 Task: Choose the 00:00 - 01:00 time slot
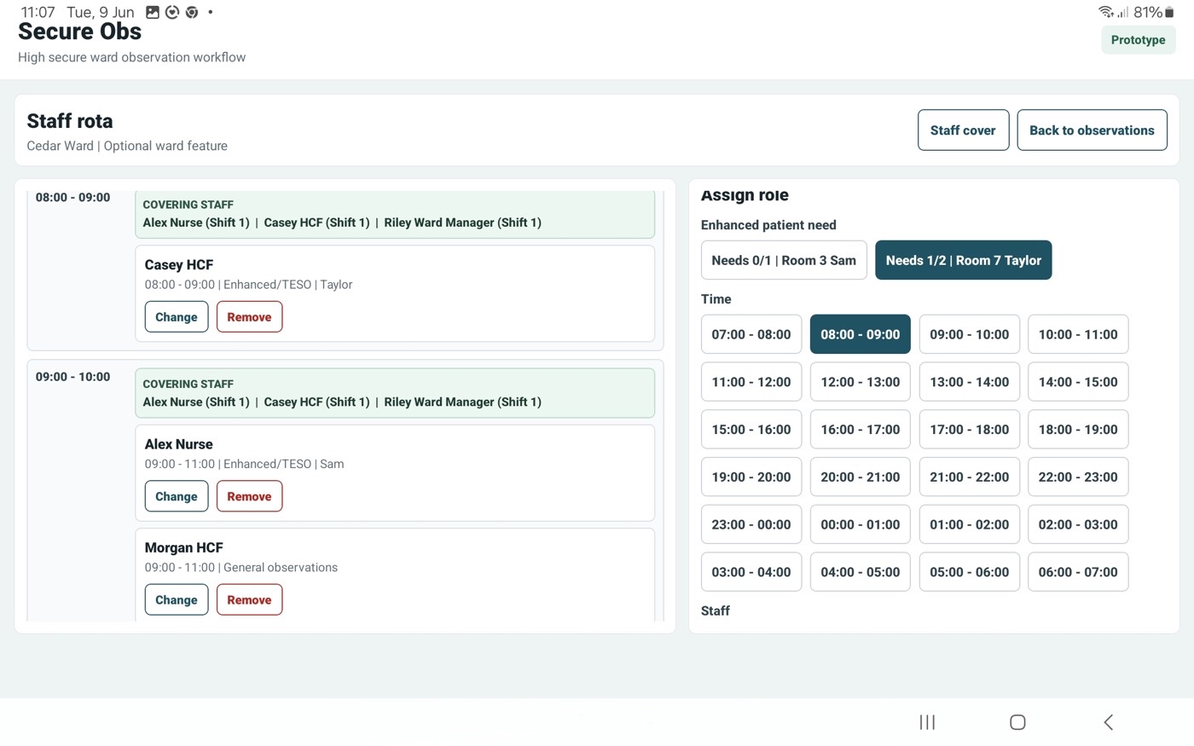click(860, 524)
